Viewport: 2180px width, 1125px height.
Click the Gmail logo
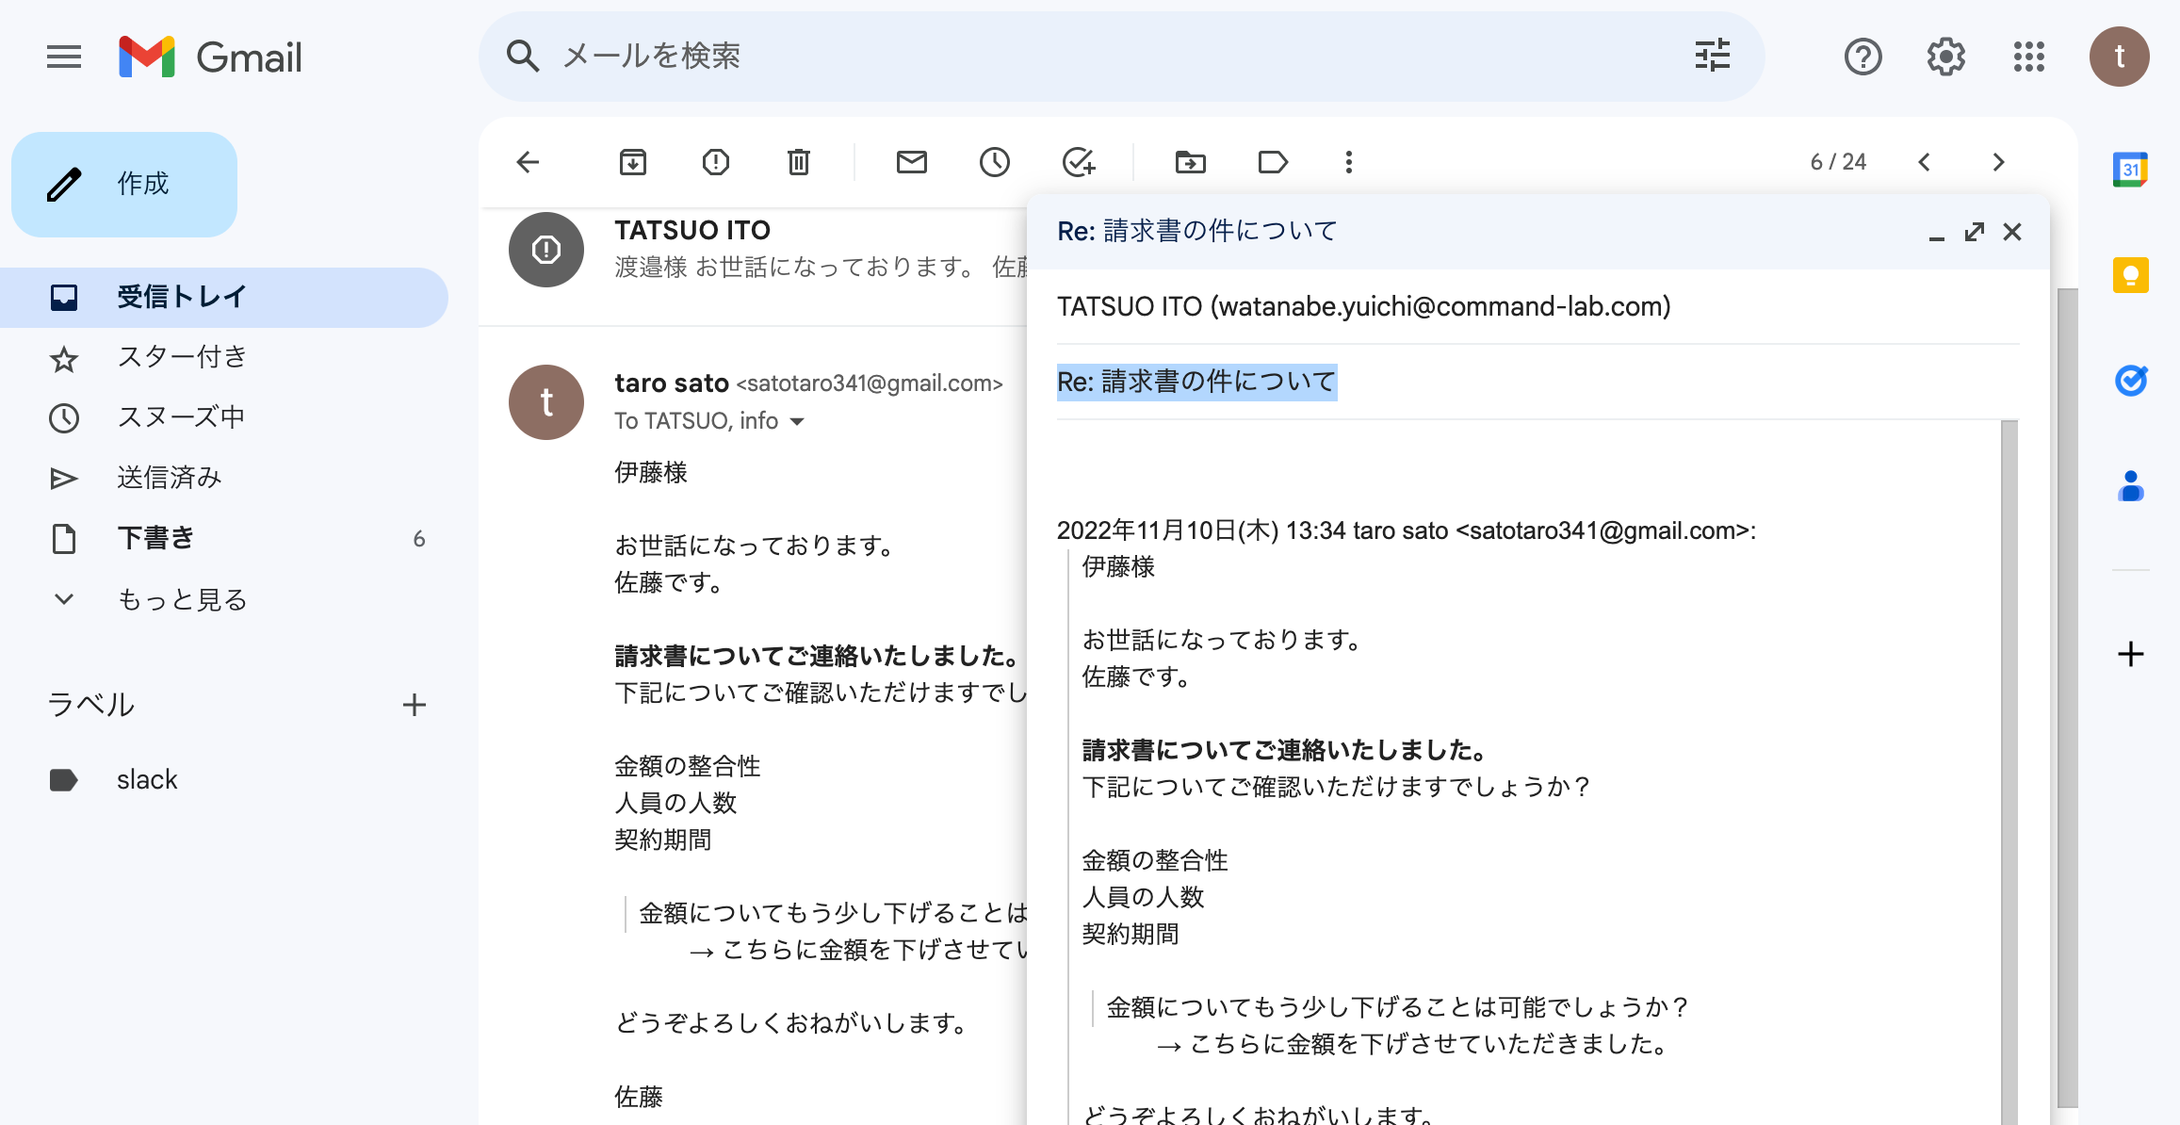click(211, 57)
